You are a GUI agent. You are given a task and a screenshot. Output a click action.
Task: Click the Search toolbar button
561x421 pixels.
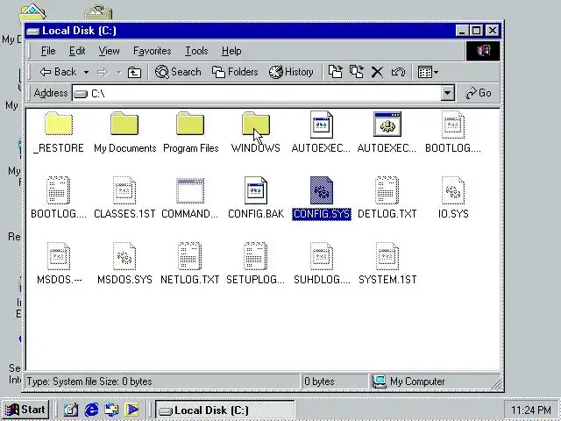[x=178, y=72]
